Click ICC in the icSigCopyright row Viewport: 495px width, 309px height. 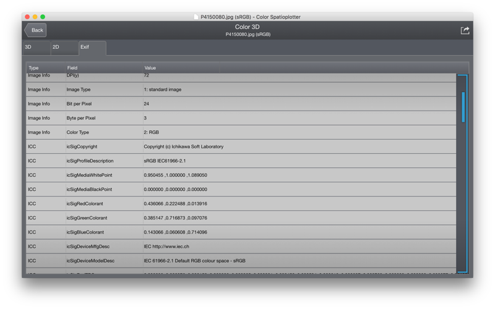coord(32,146)
